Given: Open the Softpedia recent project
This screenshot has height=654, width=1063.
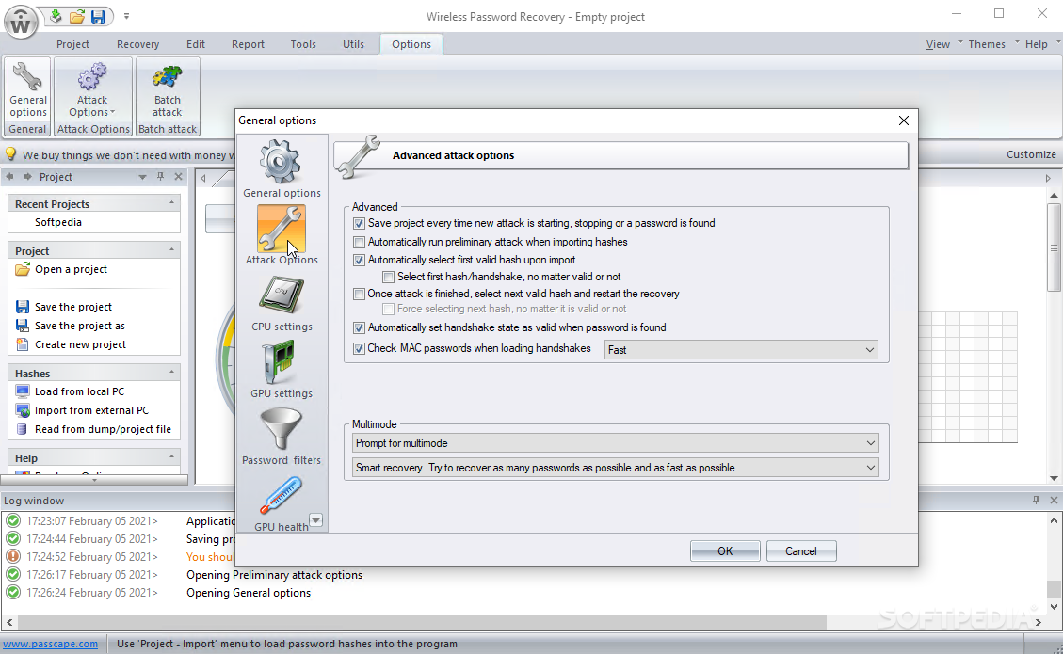Looking at the screenshot, I should (x=58, y=222).
